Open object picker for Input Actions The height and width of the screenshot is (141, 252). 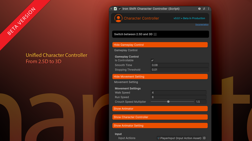tap(204, 138)
